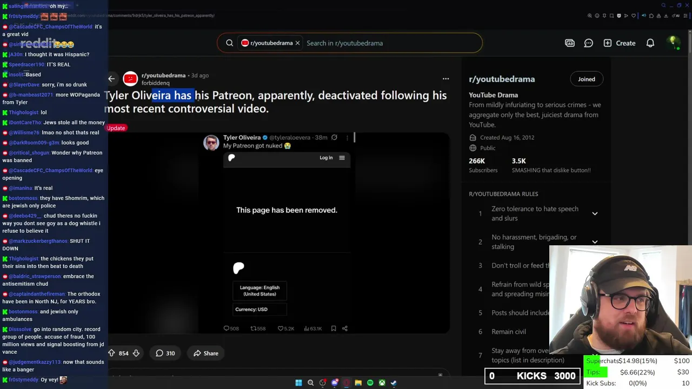Open the browser profile icon
Viewport: 692px width, 389px height.
(658, 16)
